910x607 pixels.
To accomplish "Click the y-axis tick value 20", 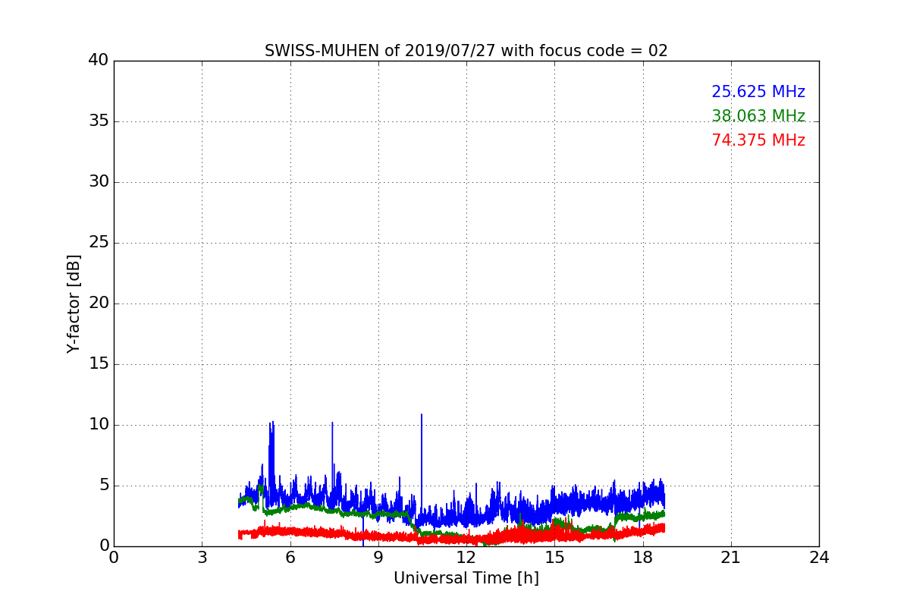I will 99,303.
